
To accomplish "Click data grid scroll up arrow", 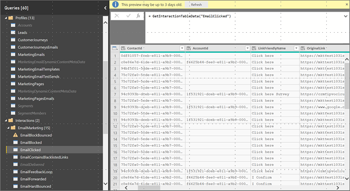I will click(347, 59).
